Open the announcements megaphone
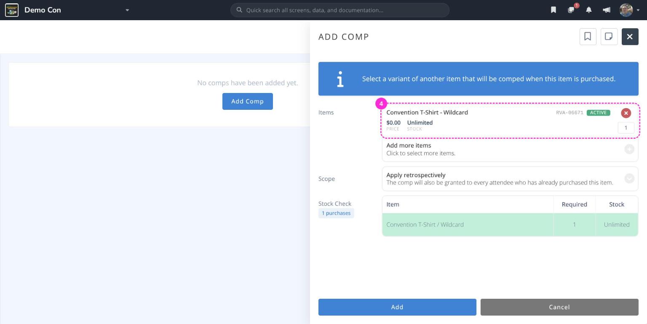The height and width of the screenshot is (324, 647). point(607,10)
